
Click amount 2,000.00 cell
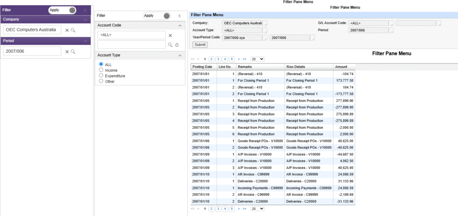[344, 134]
